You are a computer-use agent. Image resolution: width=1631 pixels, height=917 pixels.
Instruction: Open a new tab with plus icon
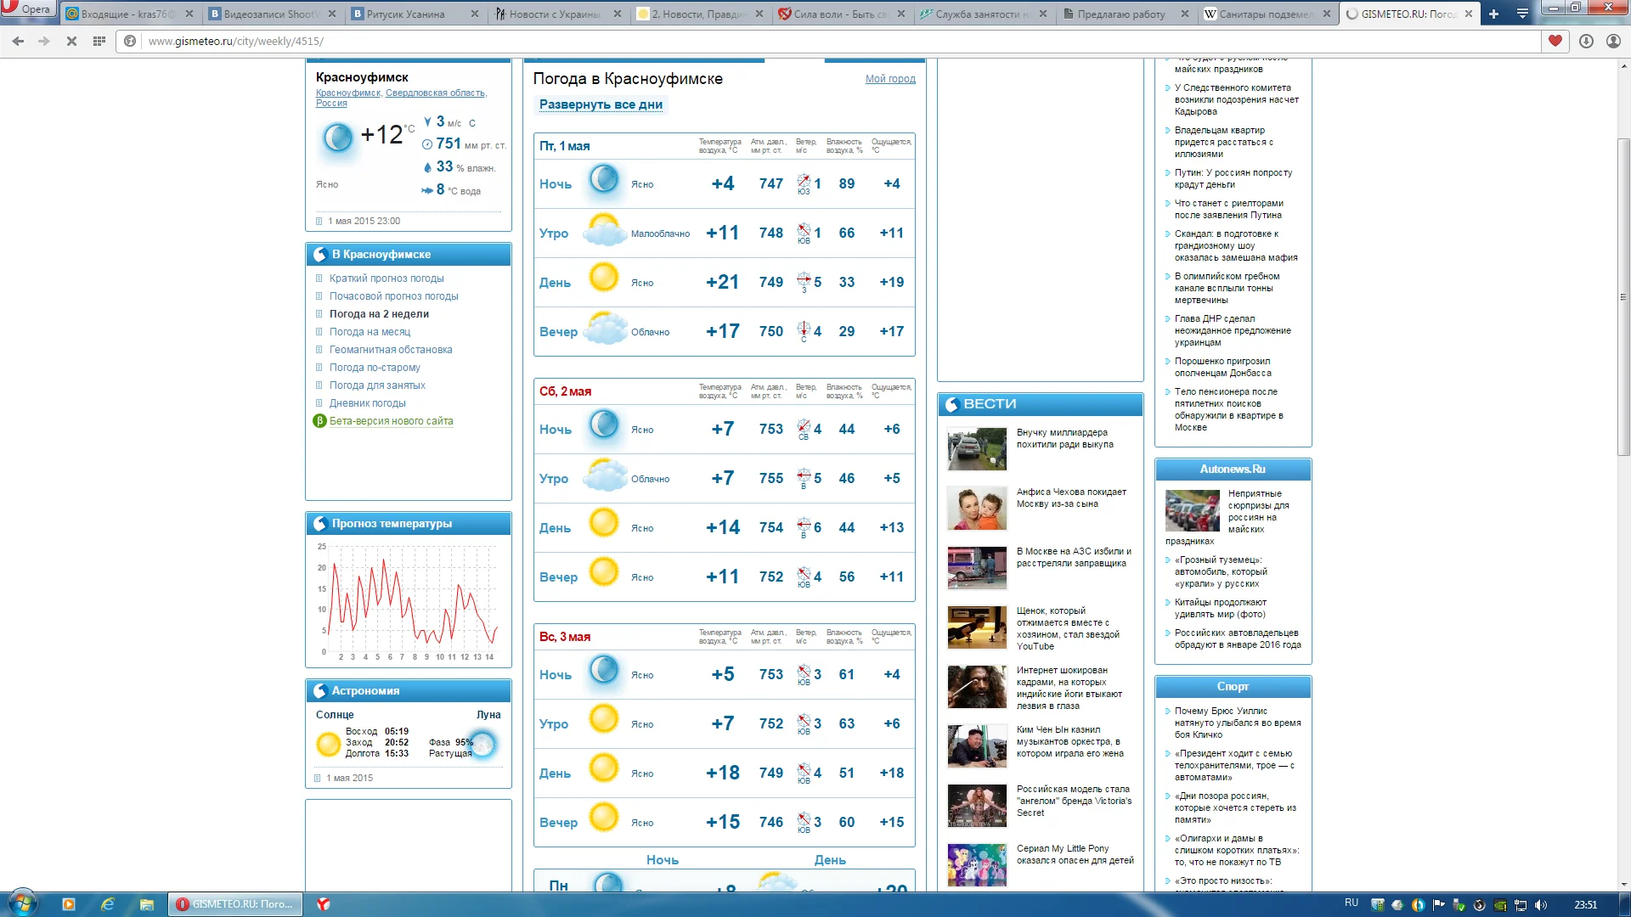1493,14
